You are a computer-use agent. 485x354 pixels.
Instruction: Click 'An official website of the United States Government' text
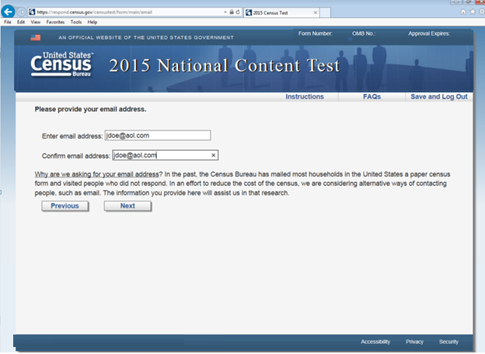click(146, 37)
